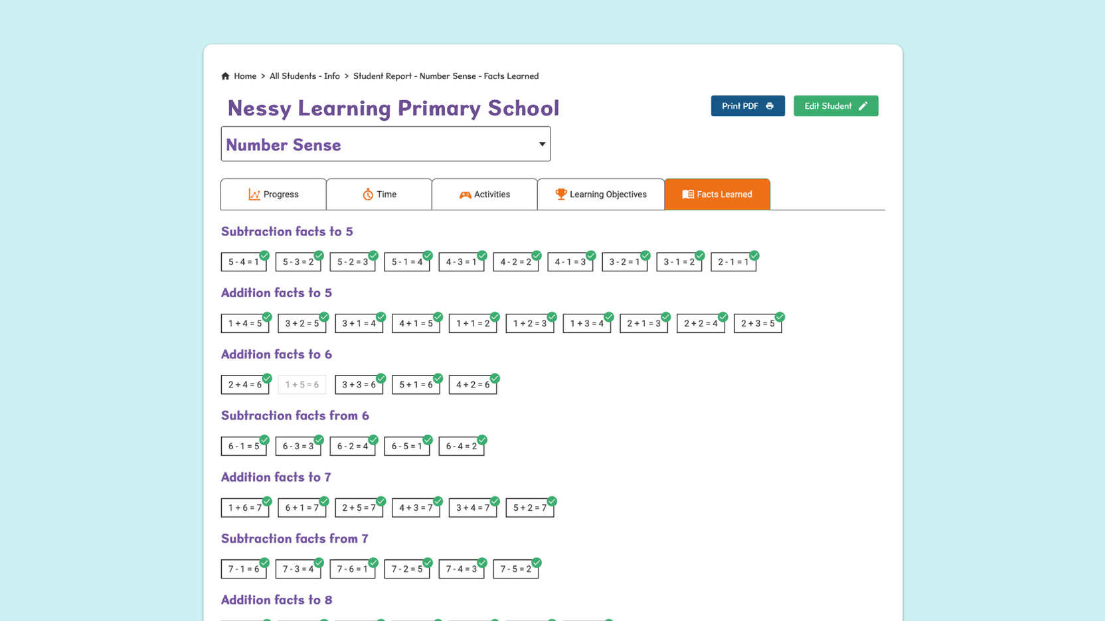Click the fact card 1 + 2 = 3
This screenshot has width=1105, height=621.
click(530, 324)
